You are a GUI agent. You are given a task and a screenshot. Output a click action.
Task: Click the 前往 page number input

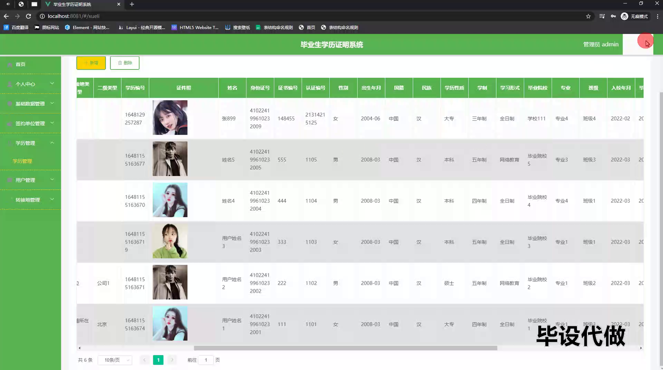coord(206,360)
